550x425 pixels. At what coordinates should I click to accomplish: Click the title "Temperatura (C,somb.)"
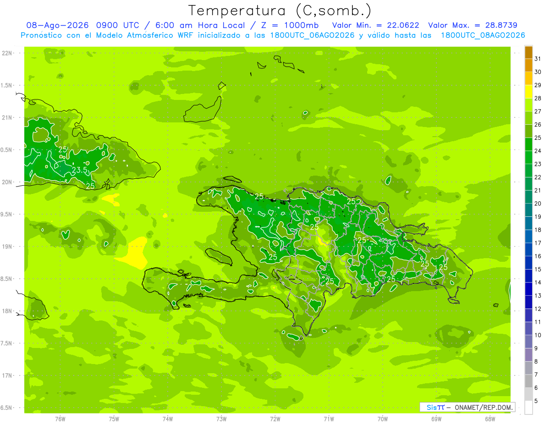[x=280, y=10]
